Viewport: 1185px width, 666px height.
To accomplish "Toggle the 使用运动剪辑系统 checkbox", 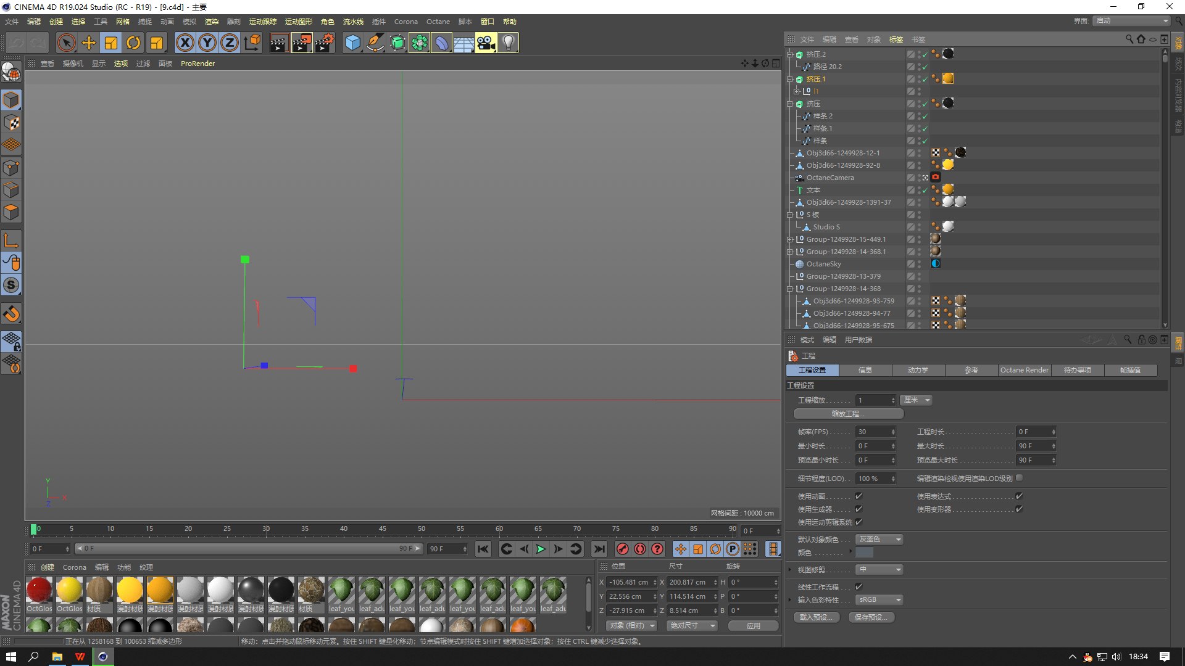I will 859,522.
